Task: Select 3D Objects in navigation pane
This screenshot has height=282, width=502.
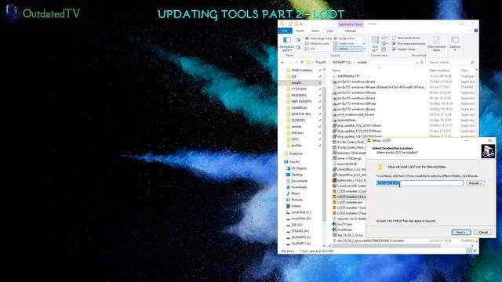Action: 299,168
